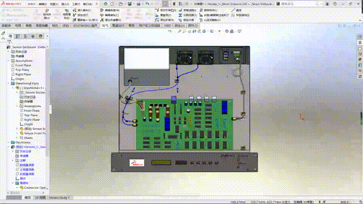Click the line sketch tool icon in ribbon
Image resolution: width=363 pixels, height=204 pixels.
[233, 10]
